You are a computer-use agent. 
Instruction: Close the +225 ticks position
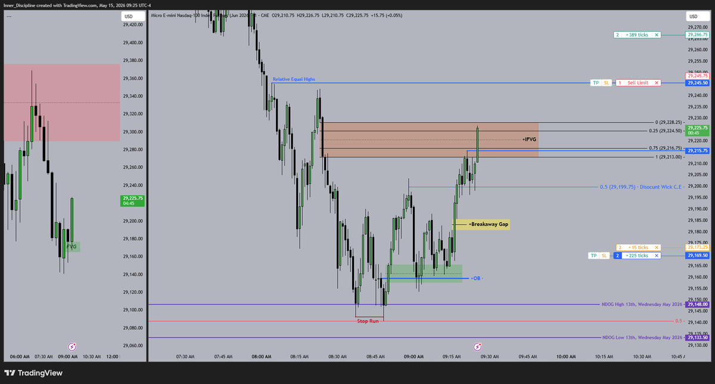pyautogui.click(x=657, y=256)
